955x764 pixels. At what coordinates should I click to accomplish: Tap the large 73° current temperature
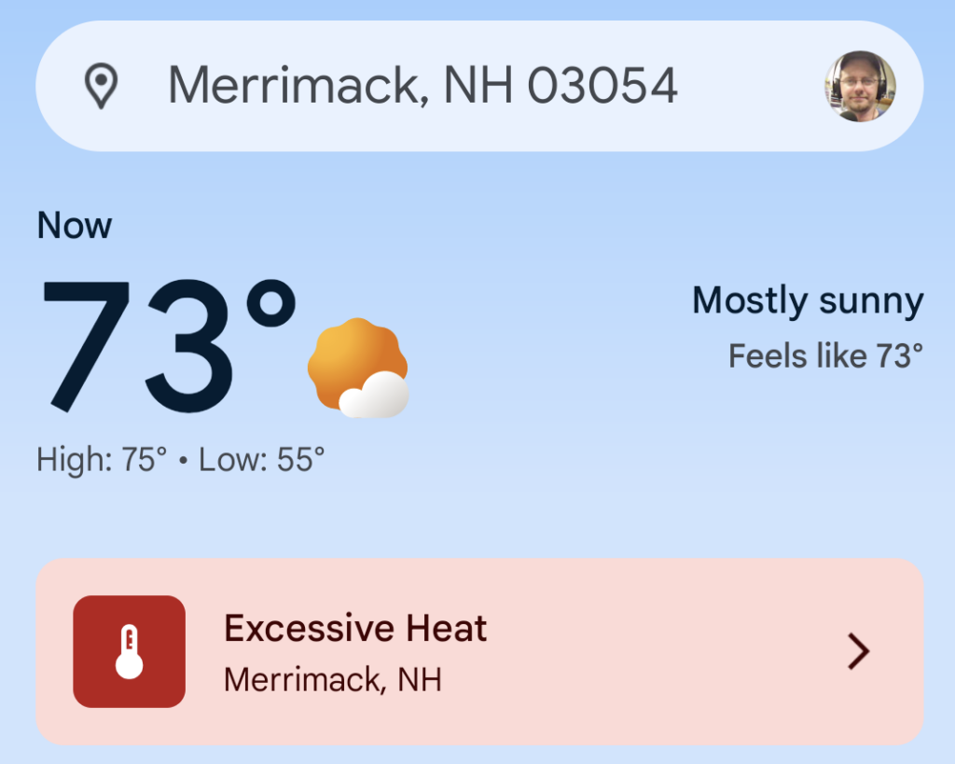tap(140, 345)
